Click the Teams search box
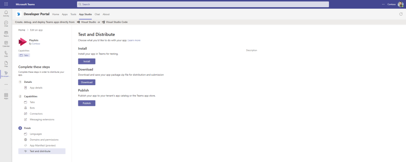The image size is (406, 162). point(203,4)
